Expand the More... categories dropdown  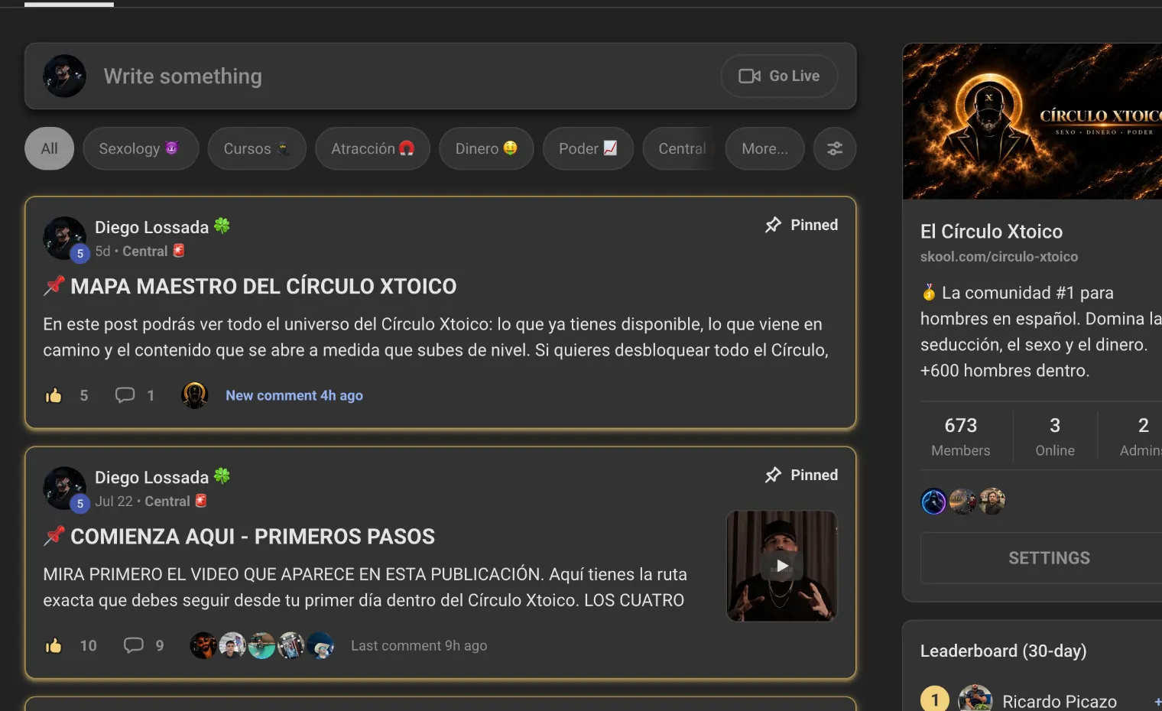click(764, 148)
